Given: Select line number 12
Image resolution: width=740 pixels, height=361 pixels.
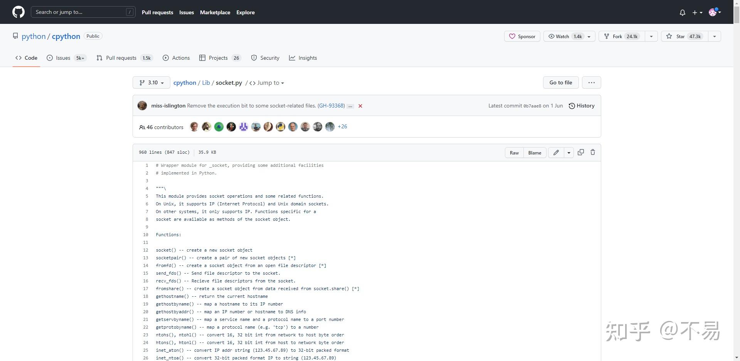Looking at the screenshot, I should [146, 250].
